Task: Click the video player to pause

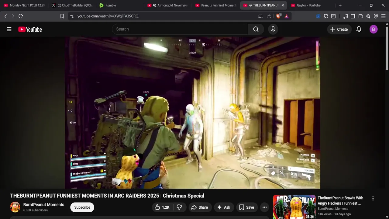Action: point(192,113)
